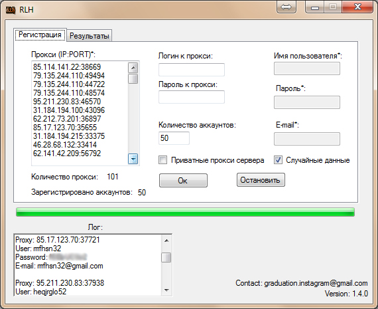The height and width of the screenshot is (309, 378).
Task: Click the double-arrow button in the title bar
Action: [286, 7]
